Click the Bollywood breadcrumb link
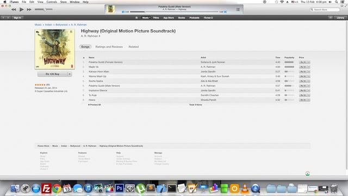Screen dimensions: 348x196 click(x=61, y=24)
